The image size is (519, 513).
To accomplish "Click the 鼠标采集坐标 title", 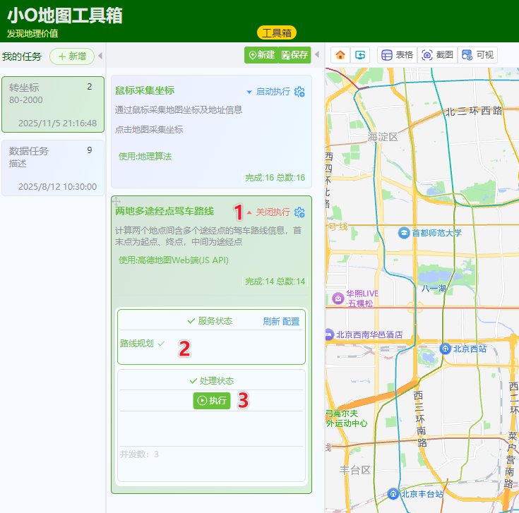I will [145, 90].
